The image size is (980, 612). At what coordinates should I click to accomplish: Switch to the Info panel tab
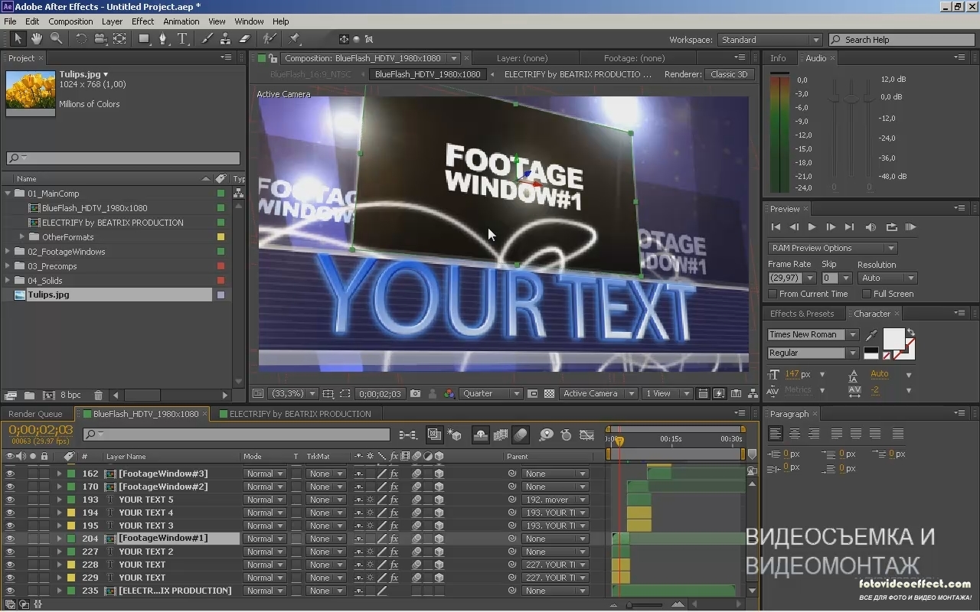pos(779,58)
